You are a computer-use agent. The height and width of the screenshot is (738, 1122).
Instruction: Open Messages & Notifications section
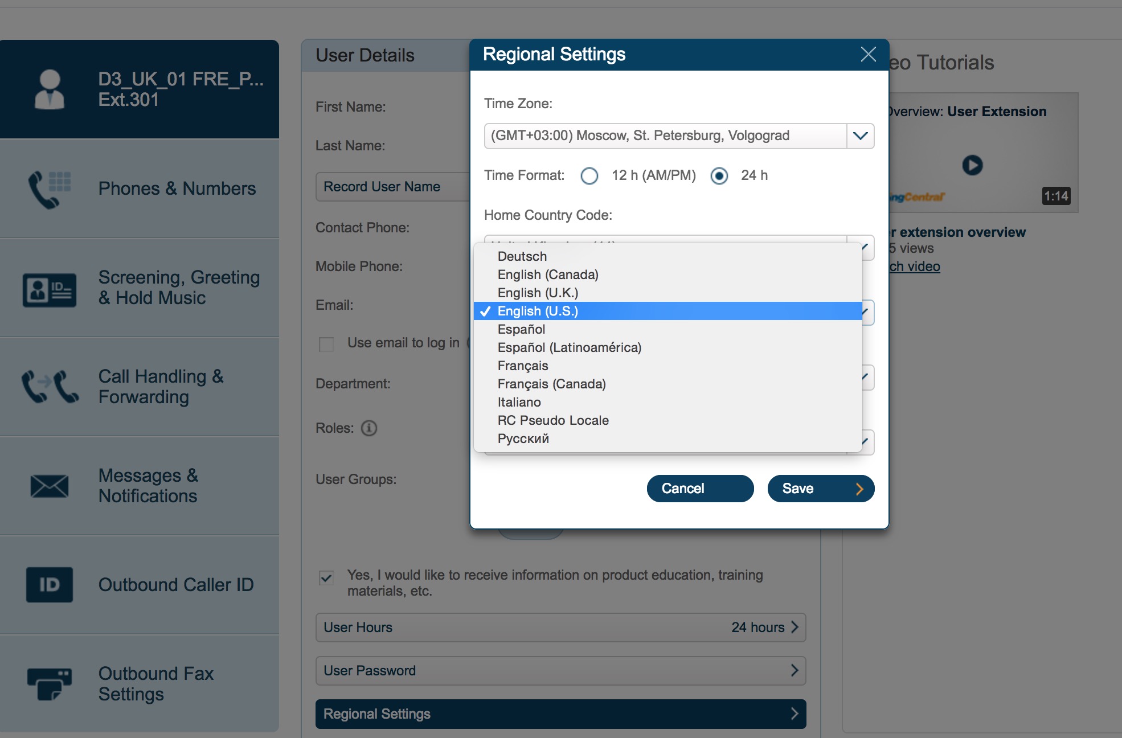click(140, 486)
